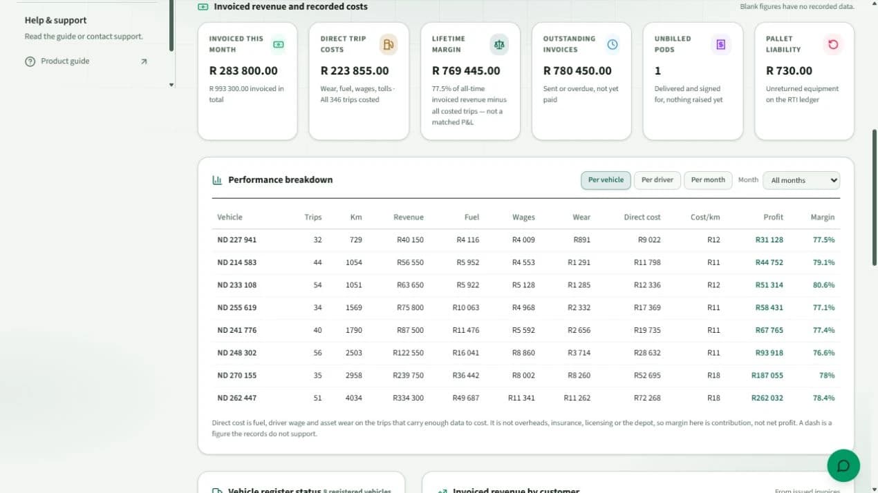Click the Invoiced revenue by customer icon
Screen dimensions: 878x493
pyautogui.click(x=442, y=490)
